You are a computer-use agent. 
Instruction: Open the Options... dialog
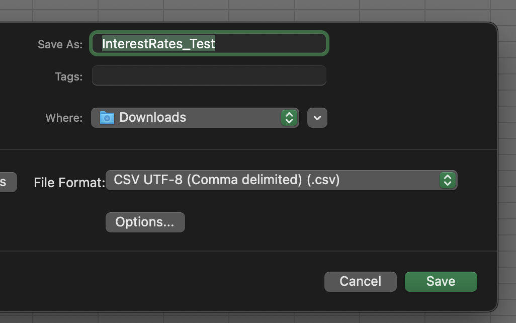145,221
